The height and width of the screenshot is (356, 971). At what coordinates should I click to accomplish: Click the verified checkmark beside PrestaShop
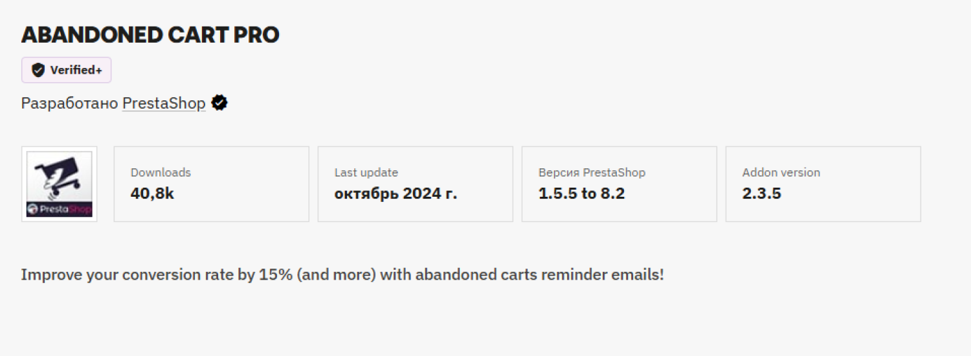219,103
